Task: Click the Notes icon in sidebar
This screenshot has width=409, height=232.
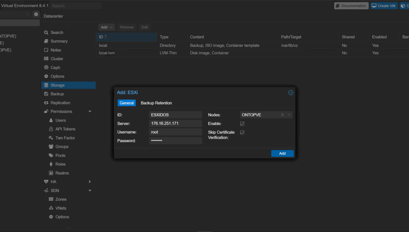Action: 46,50
